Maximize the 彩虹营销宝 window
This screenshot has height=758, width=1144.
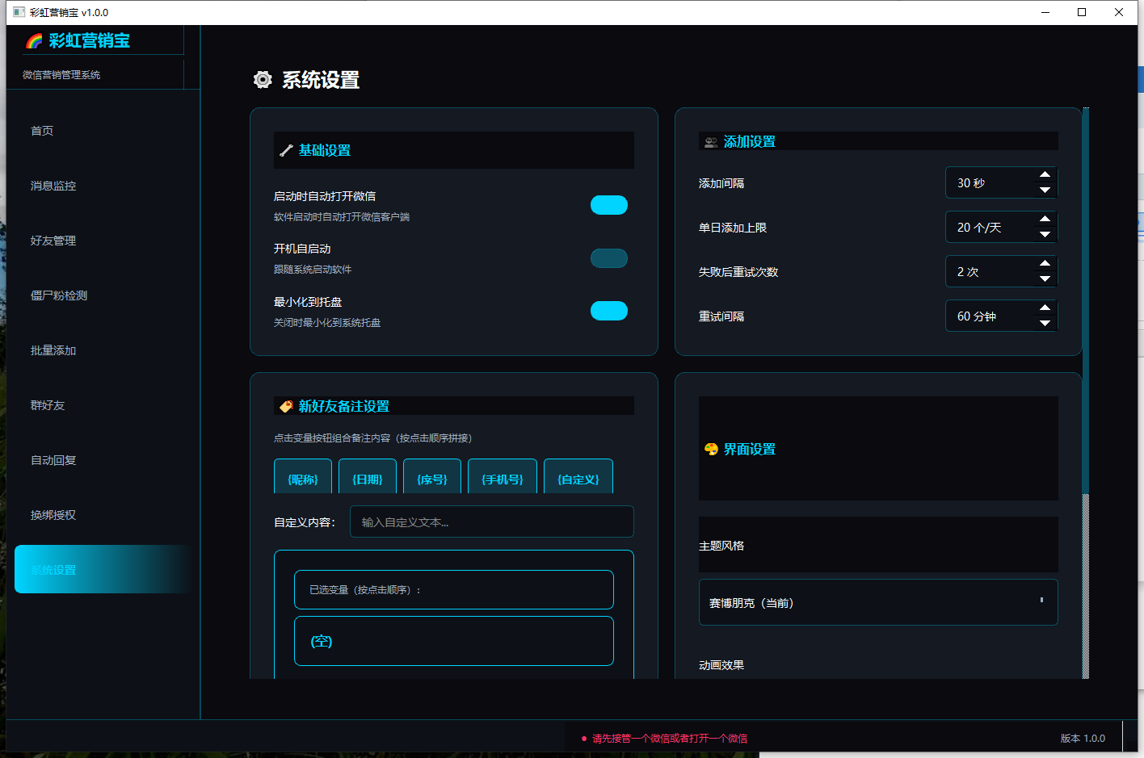click(x=1082, y=12)
